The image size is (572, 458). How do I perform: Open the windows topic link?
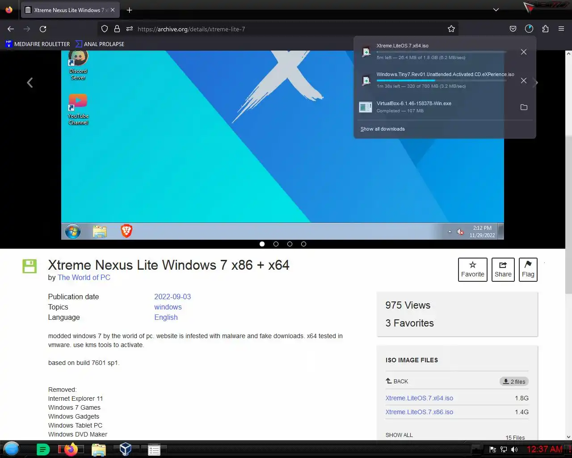(168, 307)
